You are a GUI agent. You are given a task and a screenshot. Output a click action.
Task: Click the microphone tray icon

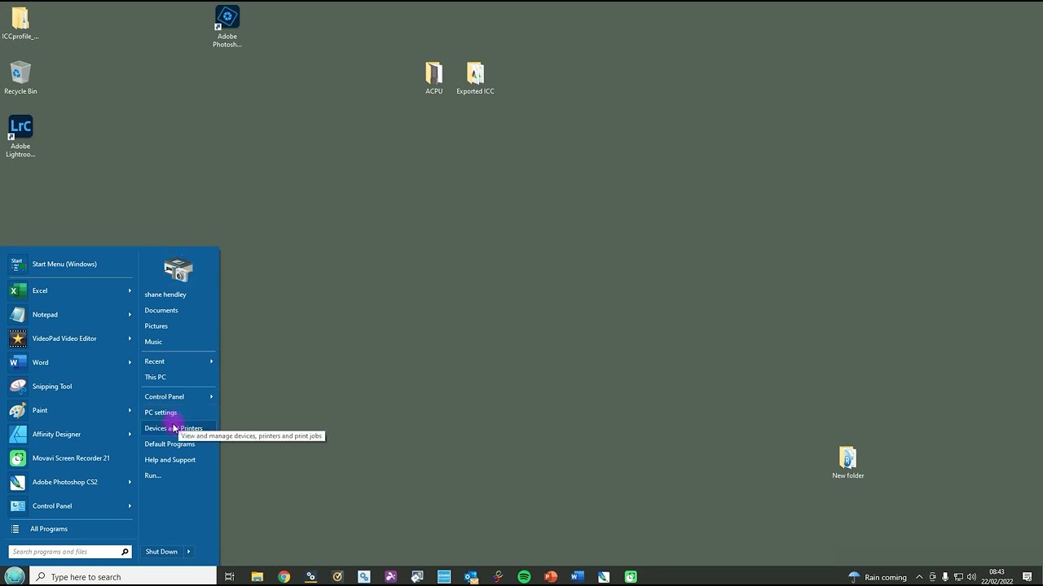pos(945,577)
